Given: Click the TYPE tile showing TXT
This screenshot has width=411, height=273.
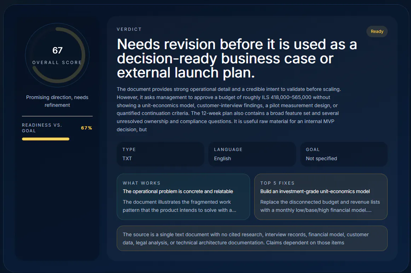Looking at the screenshot, I should [160, 154].
